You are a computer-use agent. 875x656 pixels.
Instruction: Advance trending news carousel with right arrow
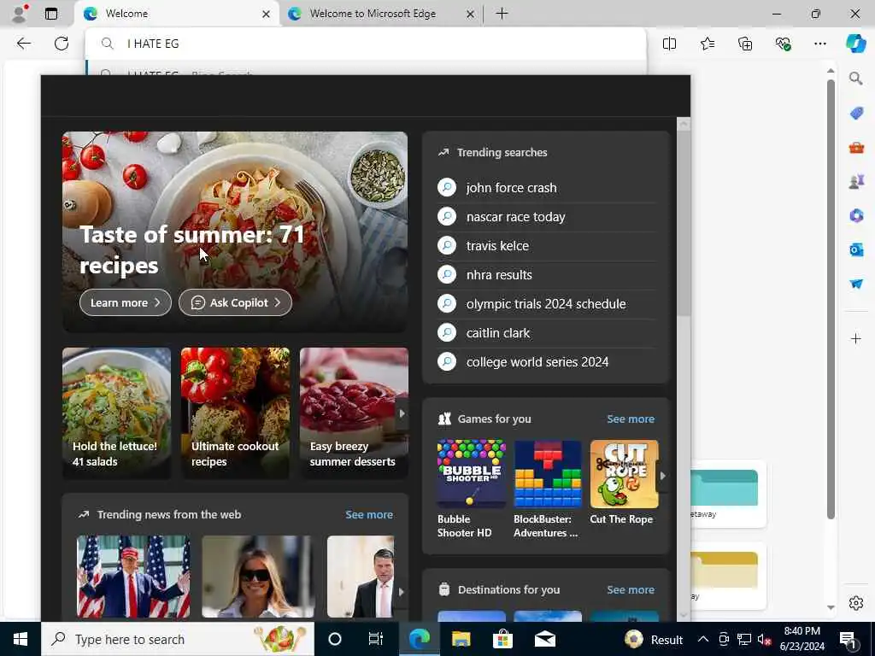[x=401, y=592]
